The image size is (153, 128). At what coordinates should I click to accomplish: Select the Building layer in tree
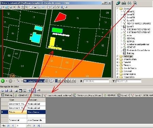pos(131,53)
